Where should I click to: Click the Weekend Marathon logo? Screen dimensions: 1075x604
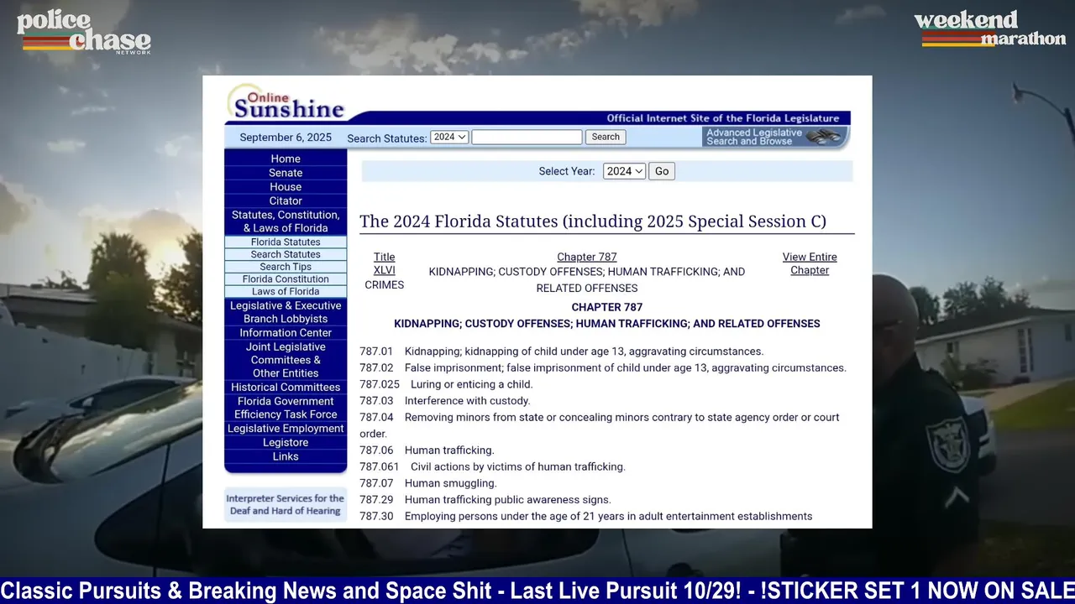pos(989,28)
